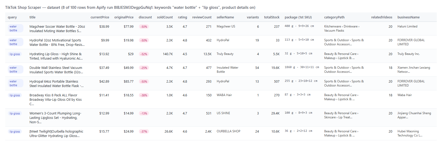
Task: Click the categoryPath column header
Action: (334, 17)
